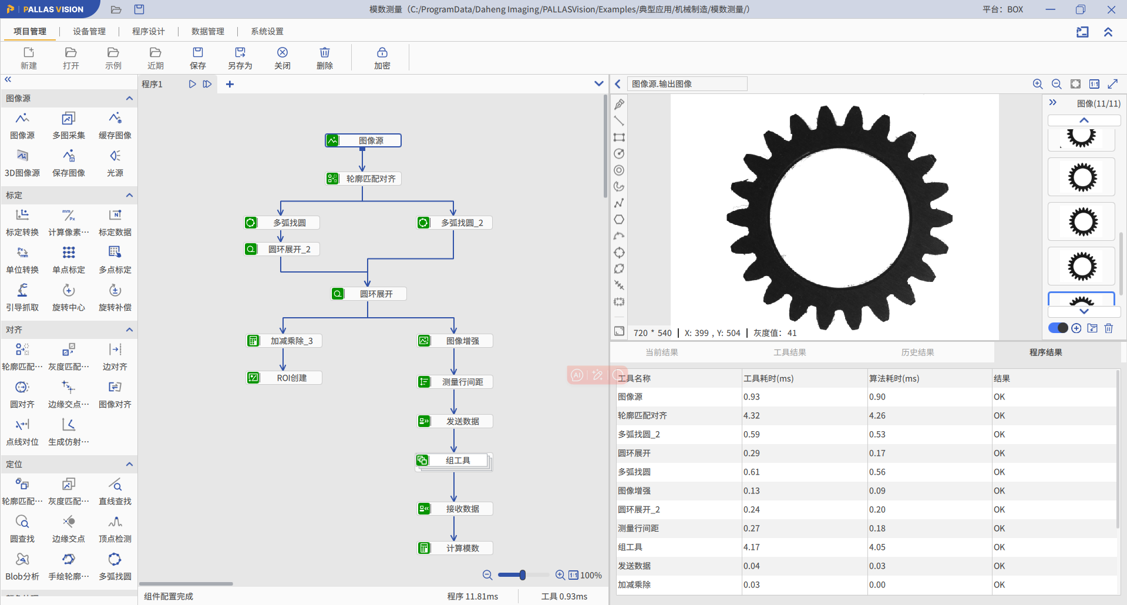Select 图像源 tool in toolbox
Screen dimensions: 1127x605
[x=22, y=126]
